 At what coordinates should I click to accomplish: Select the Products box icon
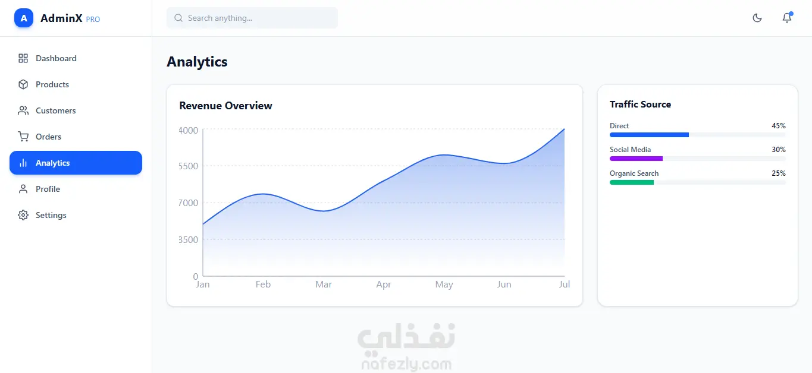click(23, 84)
